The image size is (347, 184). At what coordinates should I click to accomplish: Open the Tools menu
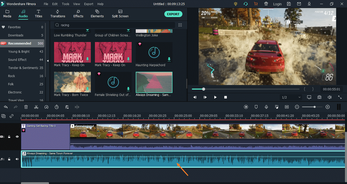pyautogui.click(x=66, y=4)
